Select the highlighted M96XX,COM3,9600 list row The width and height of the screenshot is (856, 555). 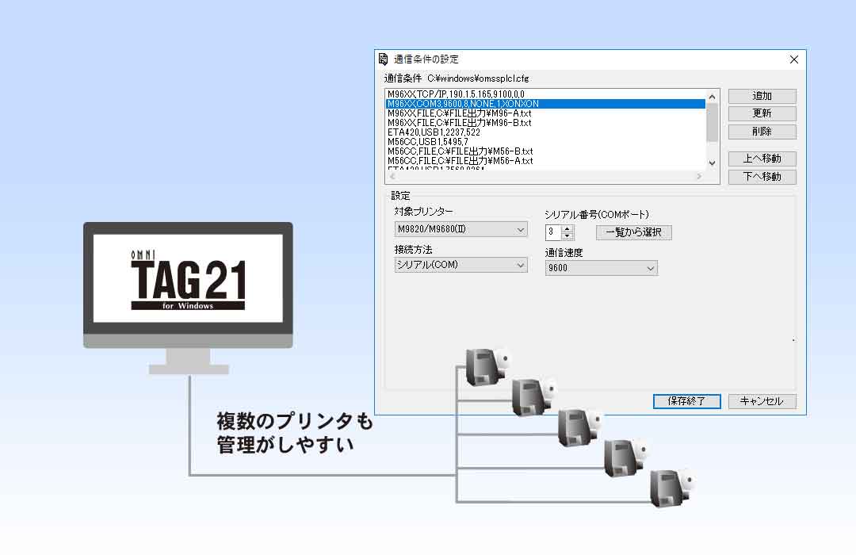pos(545,104)
